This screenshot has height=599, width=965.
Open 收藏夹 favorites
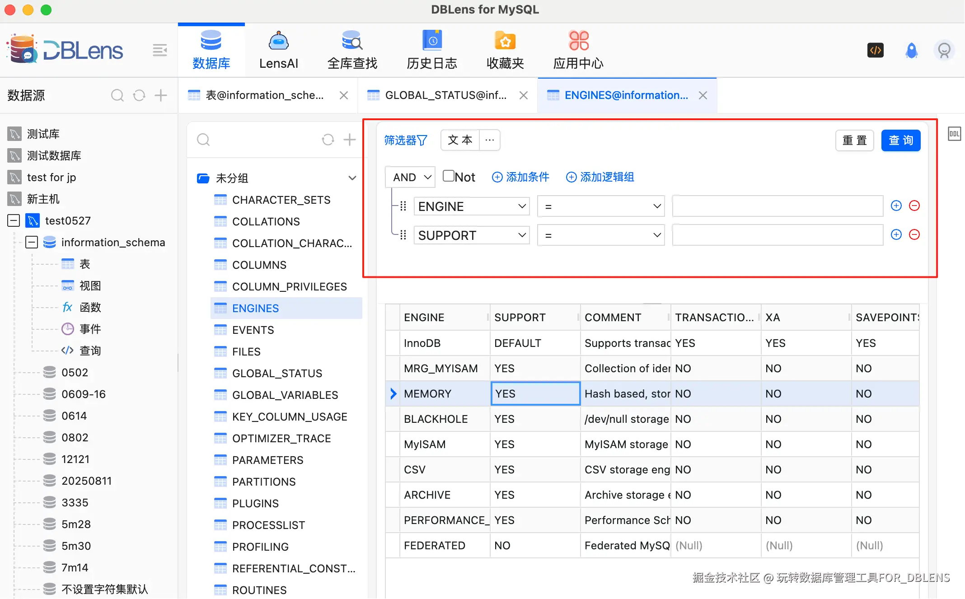(505, 50)
